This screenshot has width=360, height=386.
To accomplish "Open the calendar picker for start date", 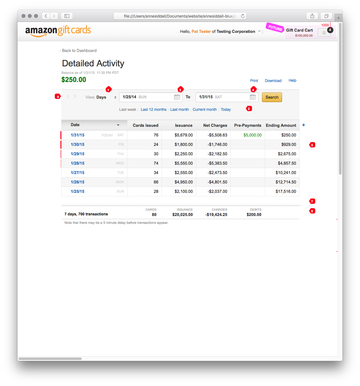I will click(x=177, y=97).
